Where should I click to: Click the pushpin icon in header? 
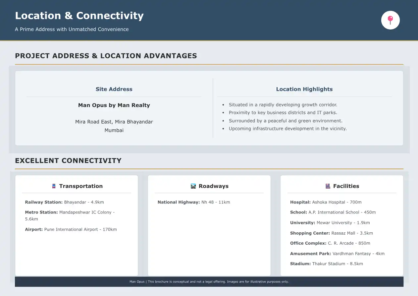coord(390,20)
